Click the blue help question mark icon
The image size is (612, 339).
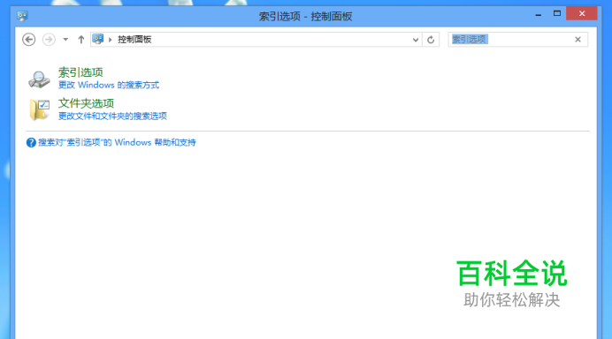(x=31, y=143)
